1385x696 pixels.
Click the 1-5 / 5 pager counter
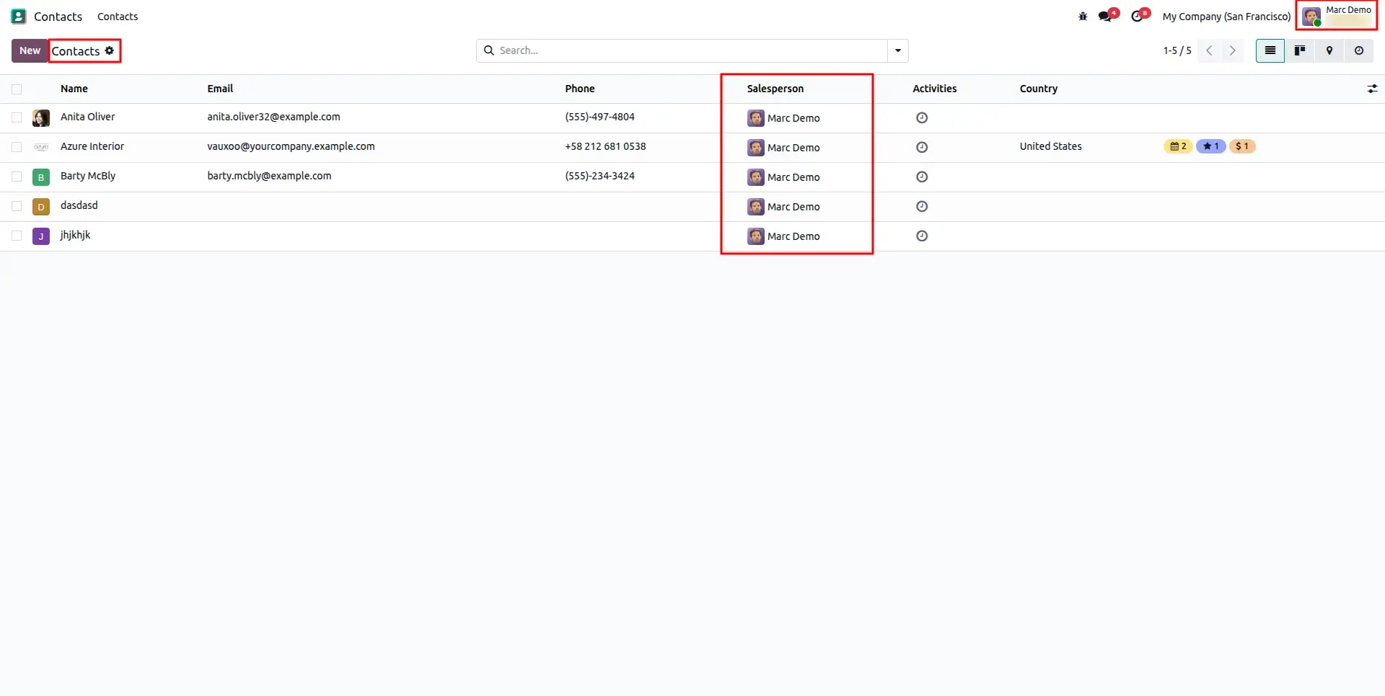click(1177, 50)
